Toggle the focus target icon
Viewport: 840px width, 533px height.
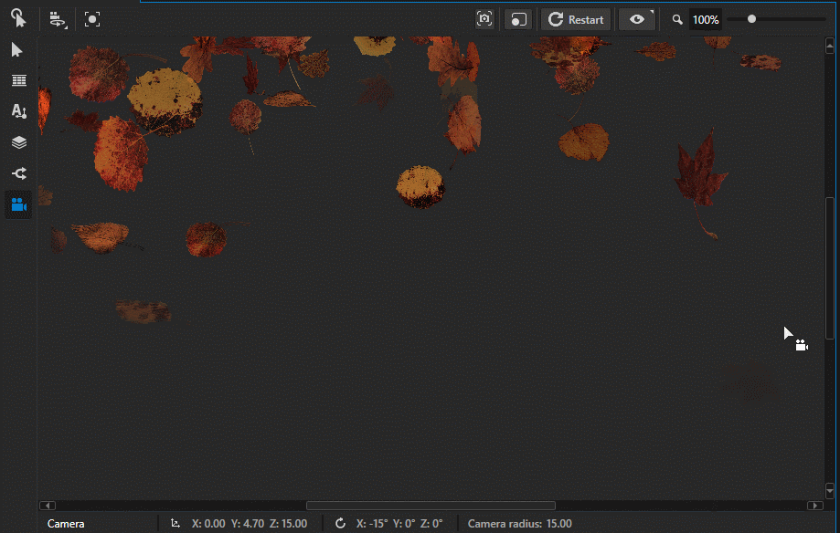pos(91,18)
